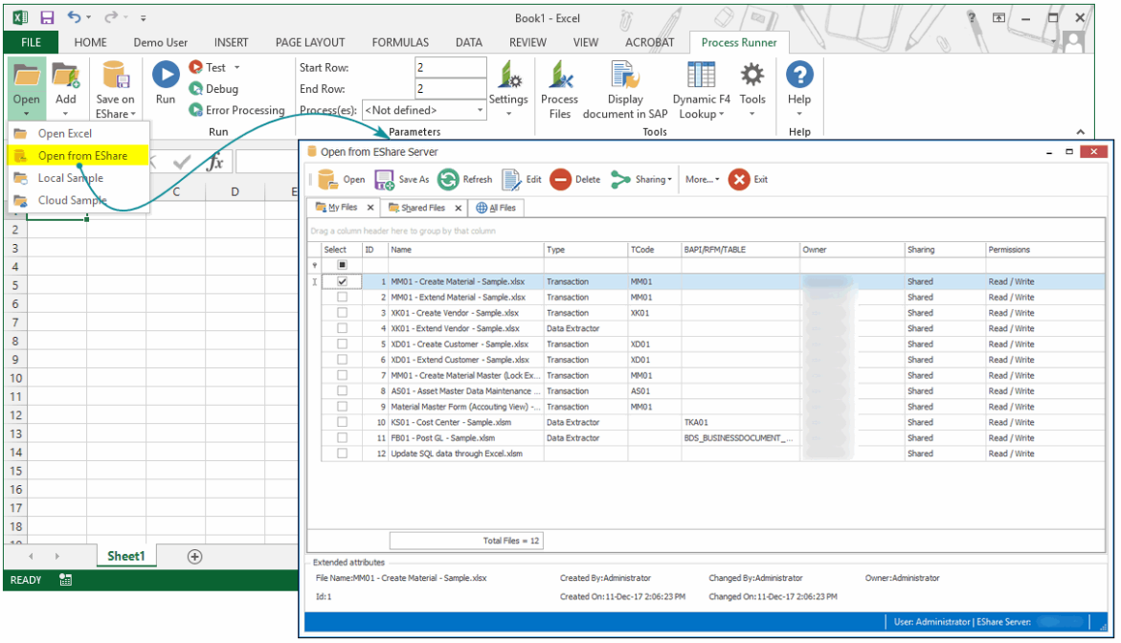The height and width of the screenshot is (643, 1121).
Task: Click the macro recording icon in status bar
Action: tap(66, 580)
